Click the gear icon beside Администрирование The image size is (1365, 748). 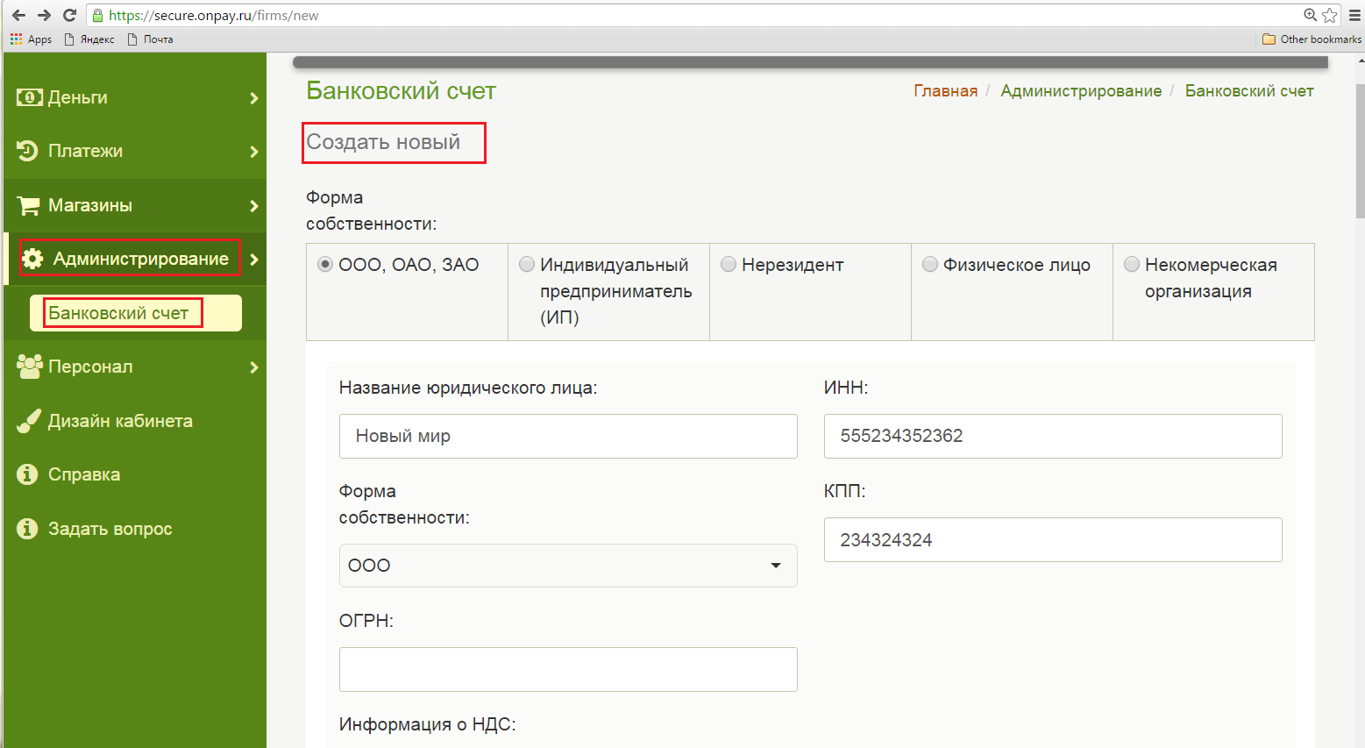32,259
